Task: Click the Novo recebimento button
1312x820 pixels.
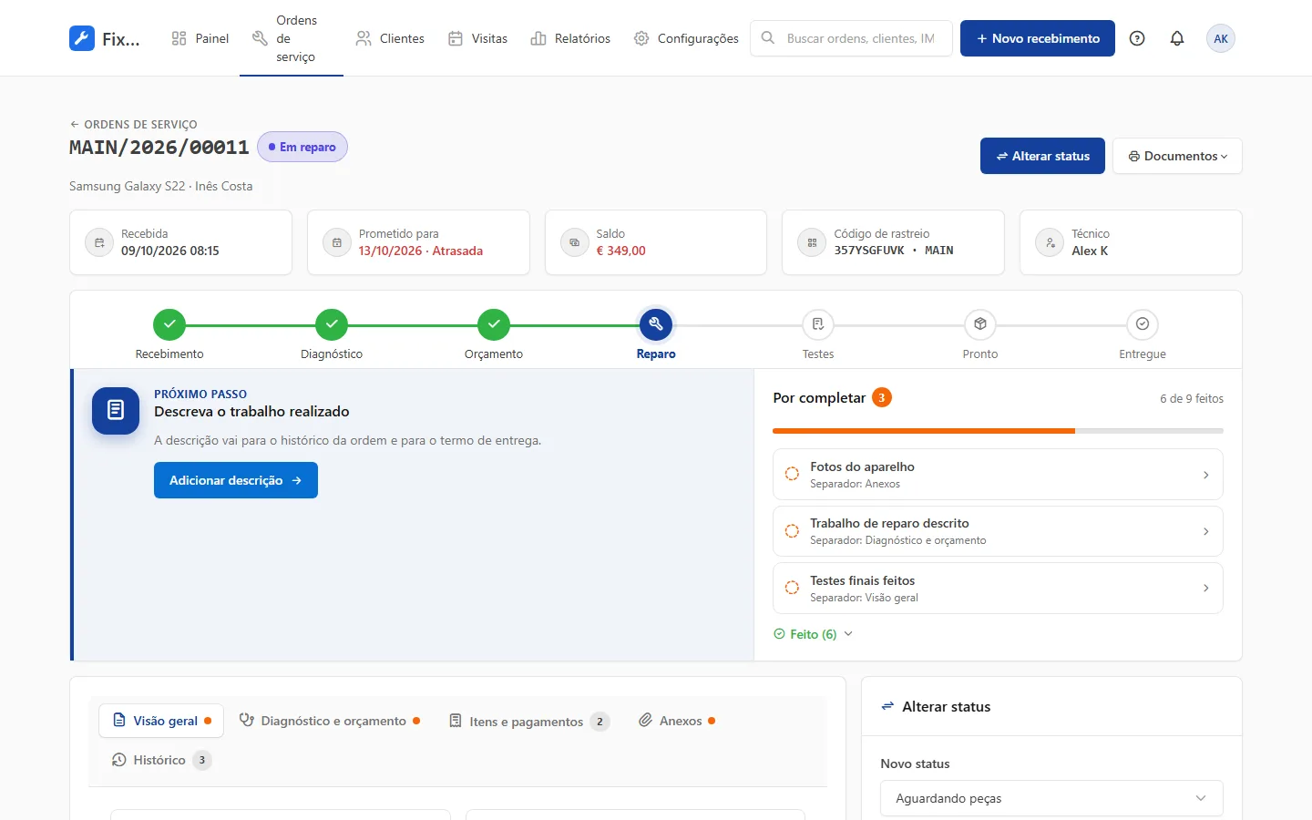Action: [1038, 38]
